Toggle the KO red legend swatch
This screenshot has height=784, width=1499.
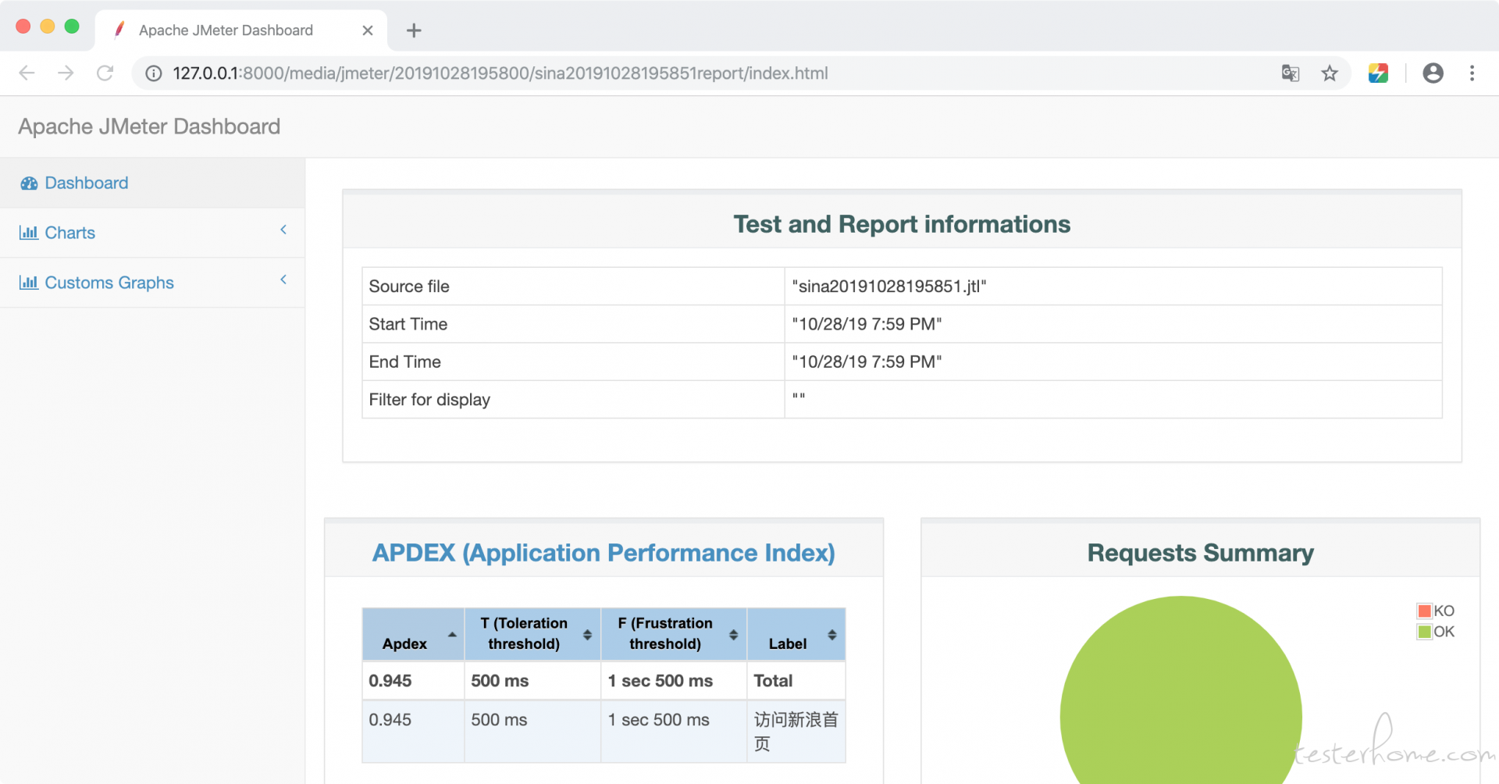[1425, 611]
